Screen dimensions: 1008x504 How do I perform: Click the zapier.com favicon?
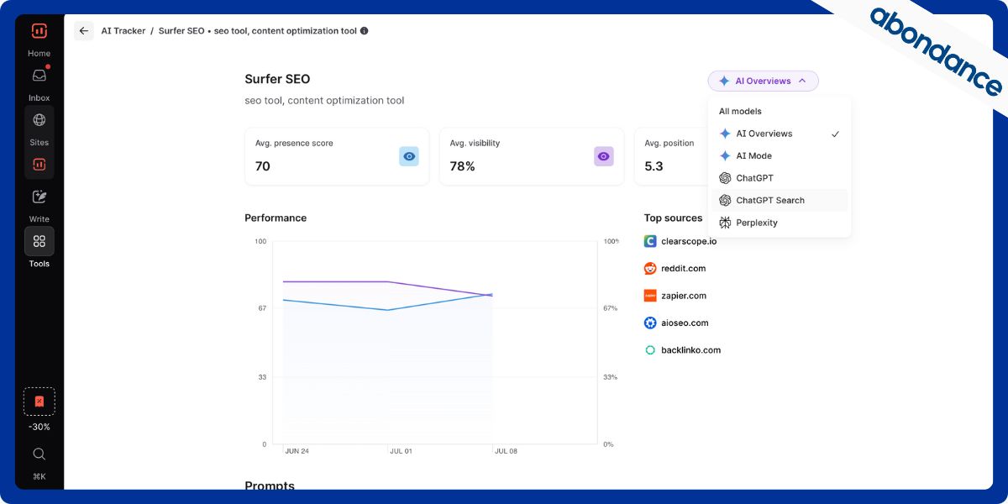(x=650, y=296)
